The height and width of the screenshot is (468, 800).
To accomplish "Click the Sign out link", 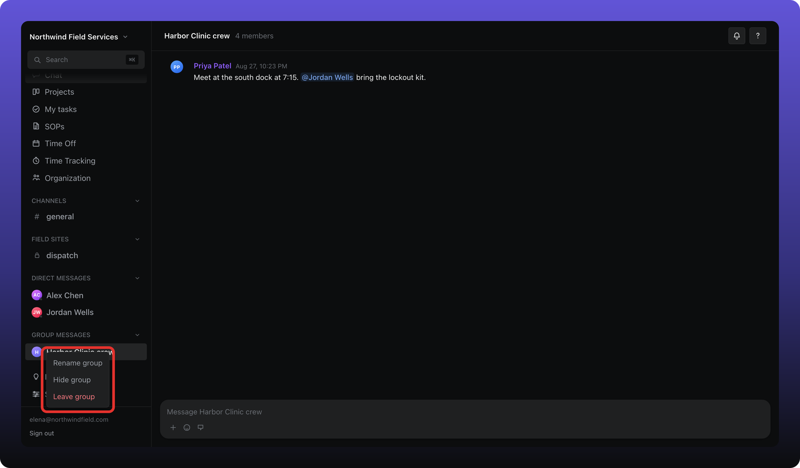I will 42,433.
